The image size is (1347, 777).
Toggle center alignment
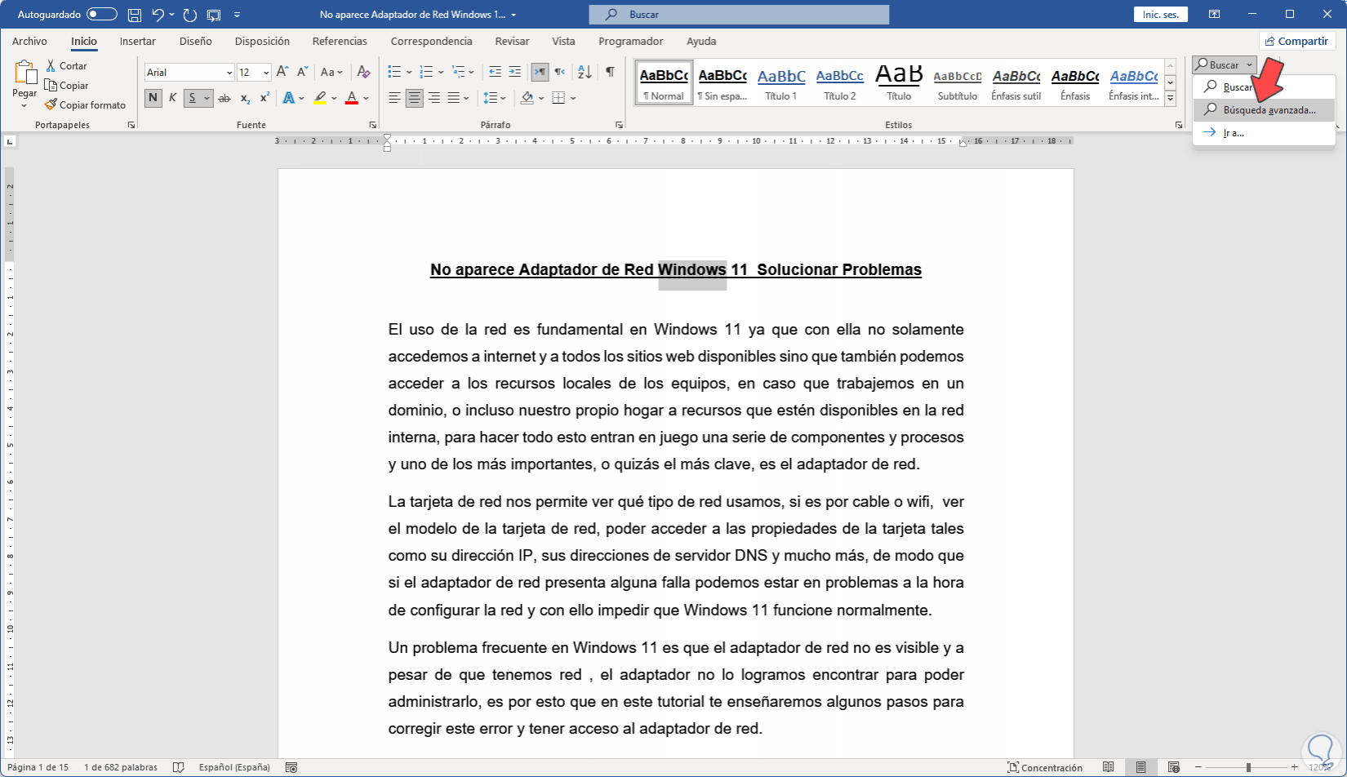coord(415,99)
